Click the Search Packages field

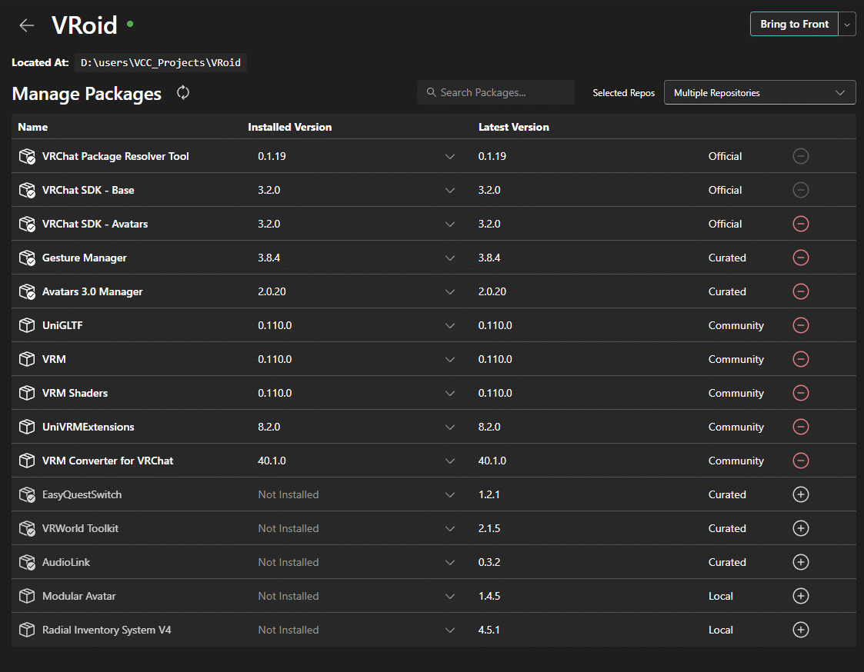click(x=496, y=93)
